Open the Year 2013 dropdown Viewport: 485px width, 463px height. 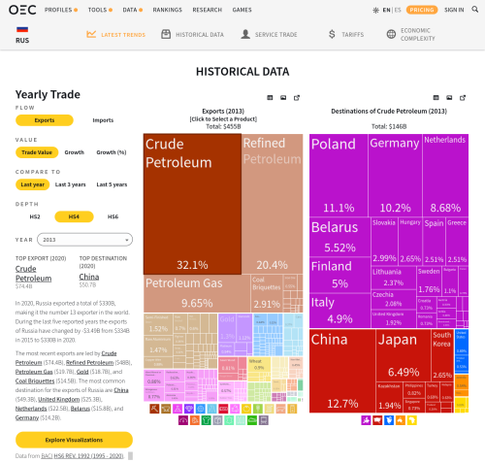pos(84,240)
